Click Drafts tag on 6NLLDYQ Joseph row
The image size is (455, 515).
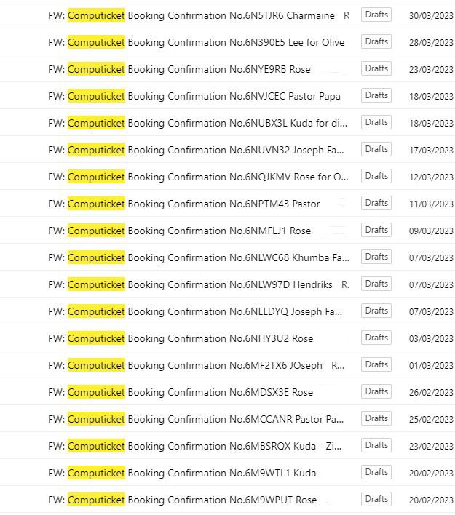click(x=376, y=311)
